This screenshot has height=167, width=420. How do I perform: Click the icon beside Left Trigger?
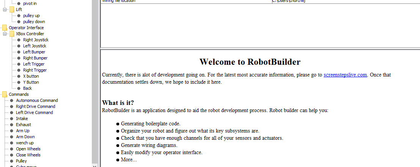(19, 64)
